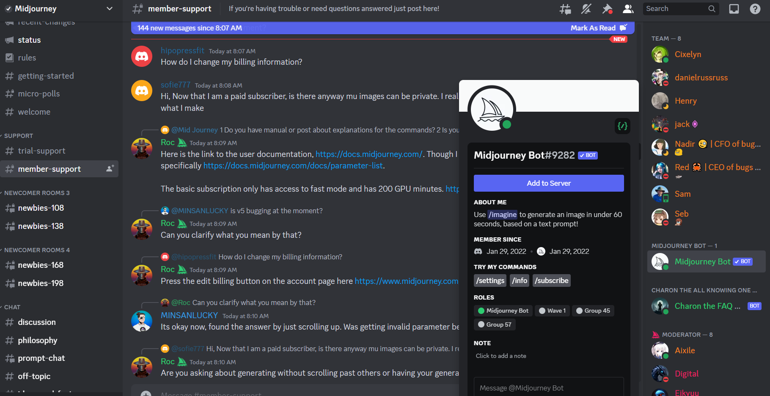
Task: Click the bot slash-commands badge in profile
Action: (x=622, y=126)
